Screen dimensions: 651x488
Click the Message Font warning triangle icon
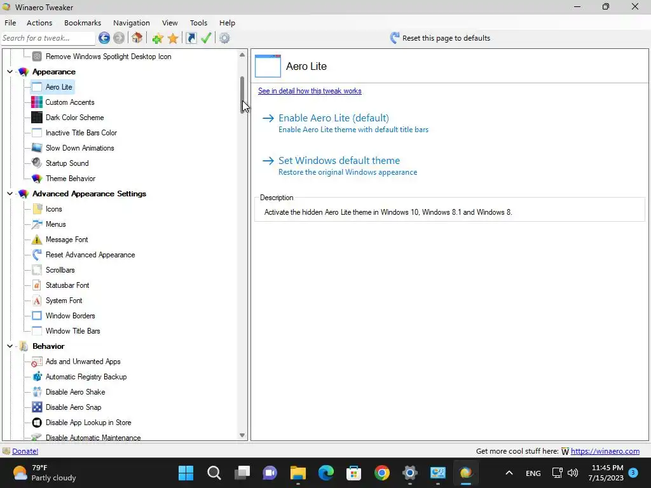click(37, 240)
